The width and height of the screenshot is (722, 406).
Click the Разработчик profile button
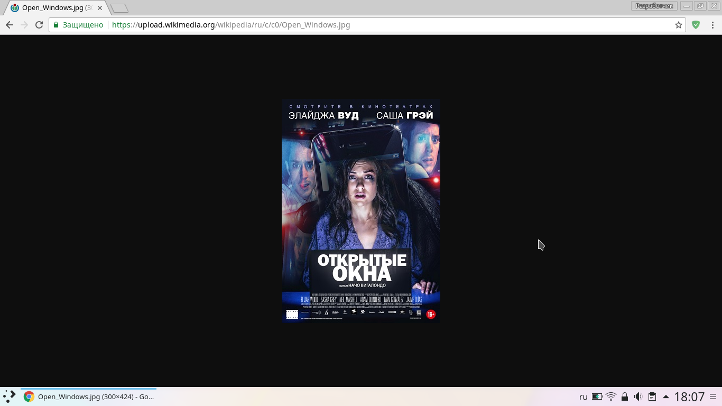point(654,6)
